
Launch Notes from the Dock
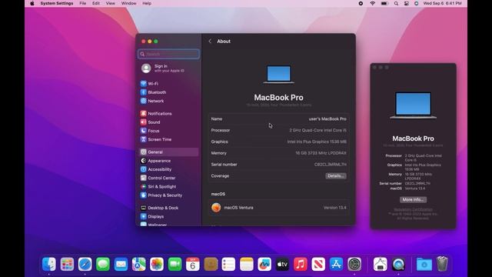coord(247,264)
